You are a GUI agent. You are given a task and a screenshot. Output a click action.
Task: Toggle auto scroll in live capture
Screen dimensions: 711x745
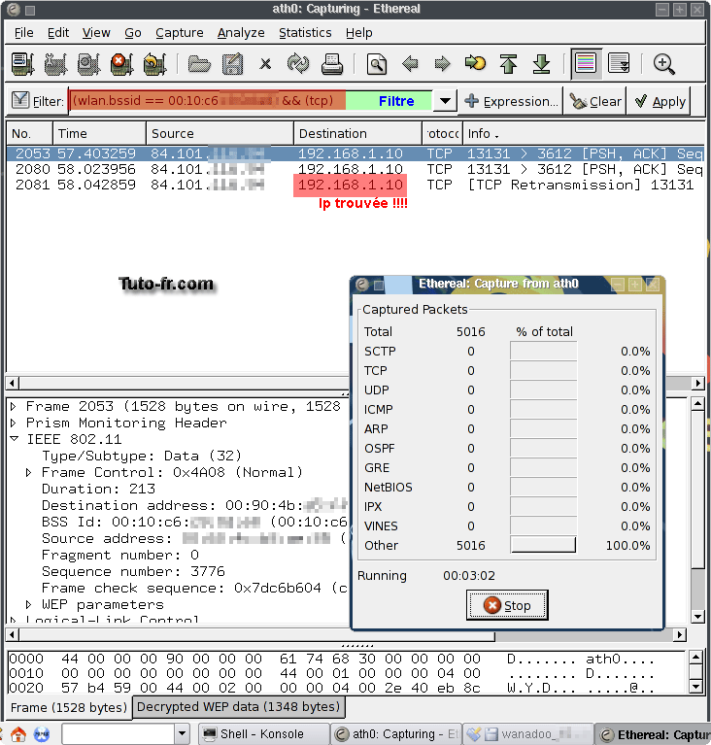(x=619, y=63)
